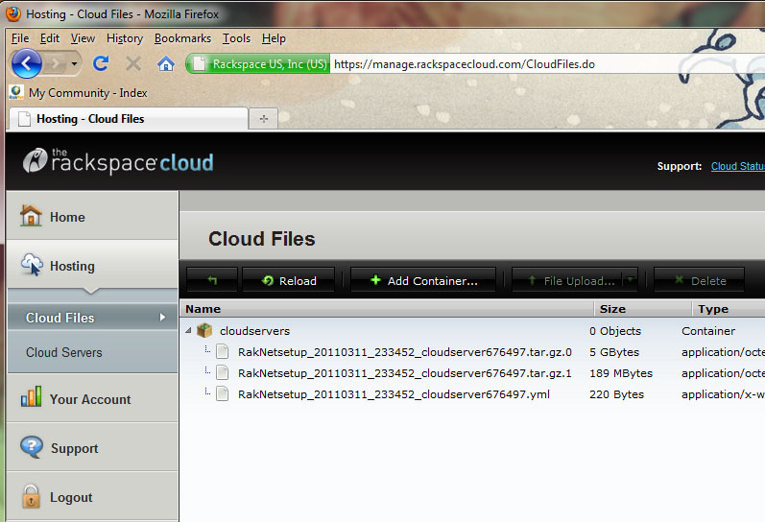Click the URL address bar field
Screen dimensions: 765x522
point(538,64)
